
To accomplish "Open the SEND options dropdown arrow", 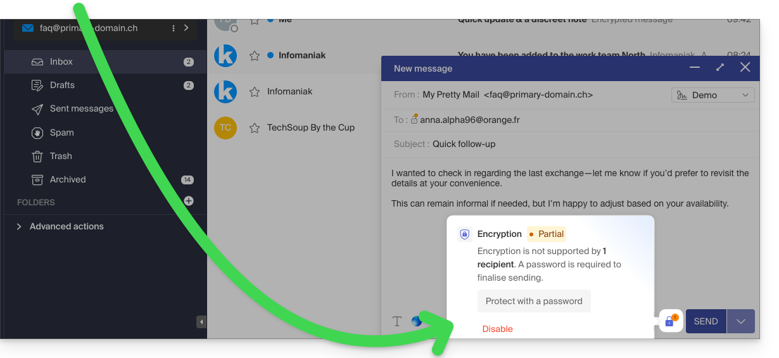I will (741, 321).
